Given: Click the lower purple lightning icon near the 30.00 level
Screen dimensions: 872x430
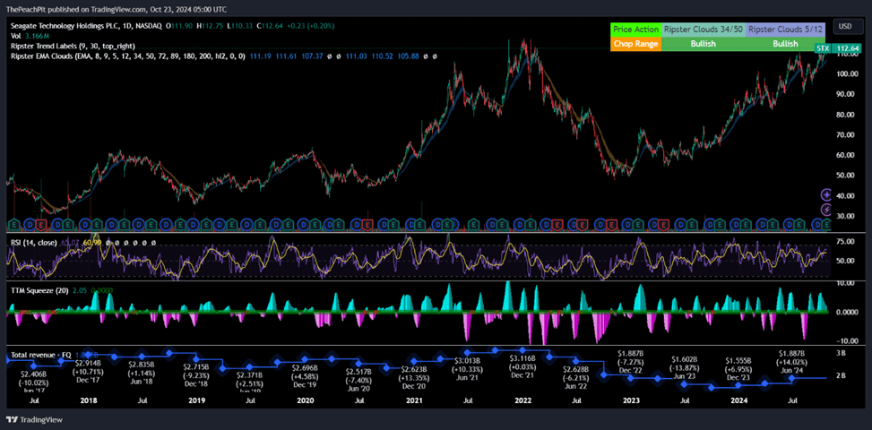Looking at the screenshot, I should click(825, 211).
